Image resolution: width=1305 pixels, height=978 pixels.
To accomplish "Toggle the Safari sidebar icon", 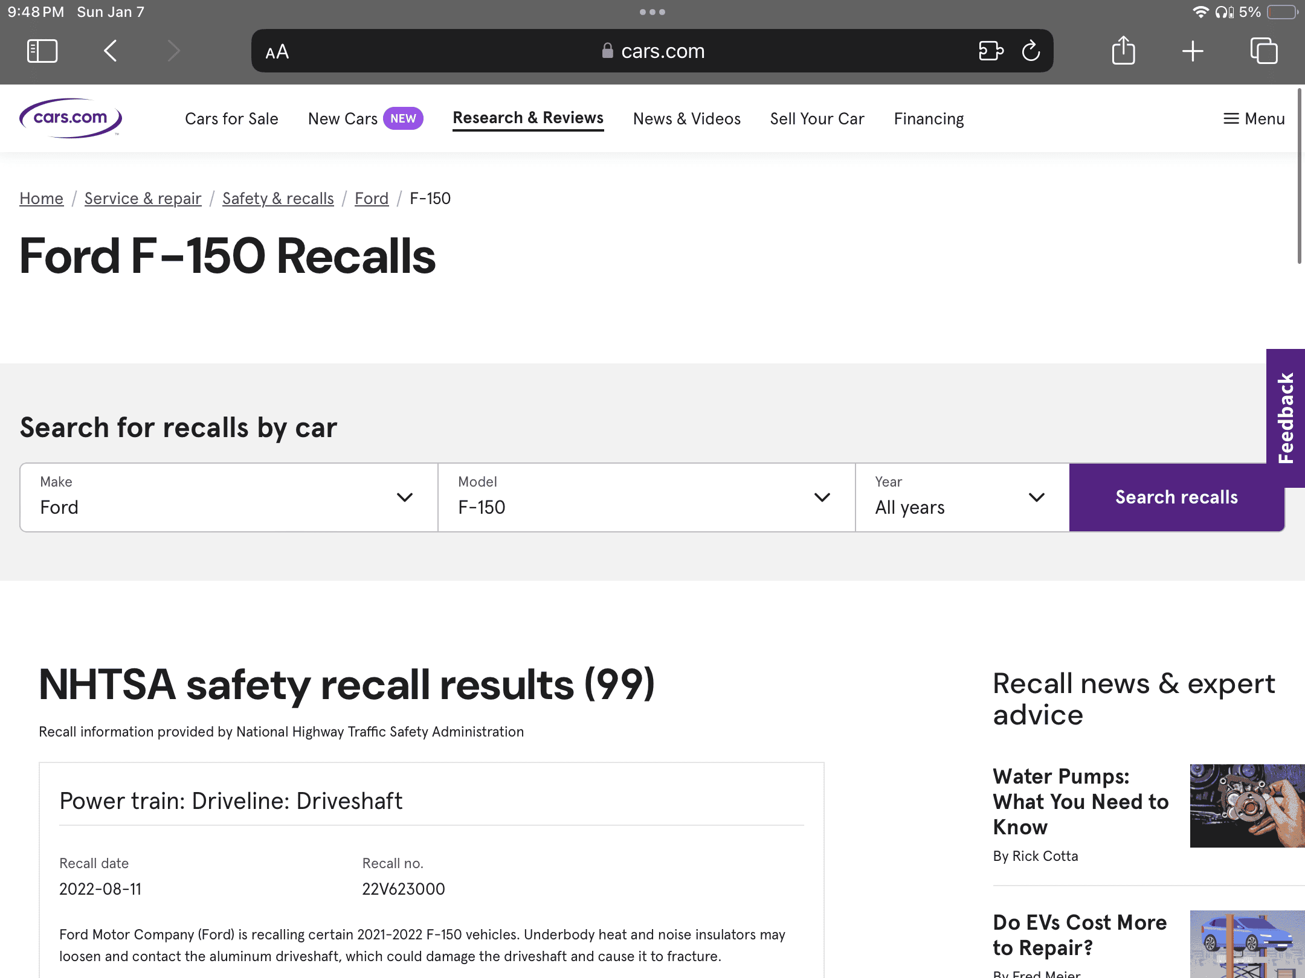I will (x=42, y=51).
